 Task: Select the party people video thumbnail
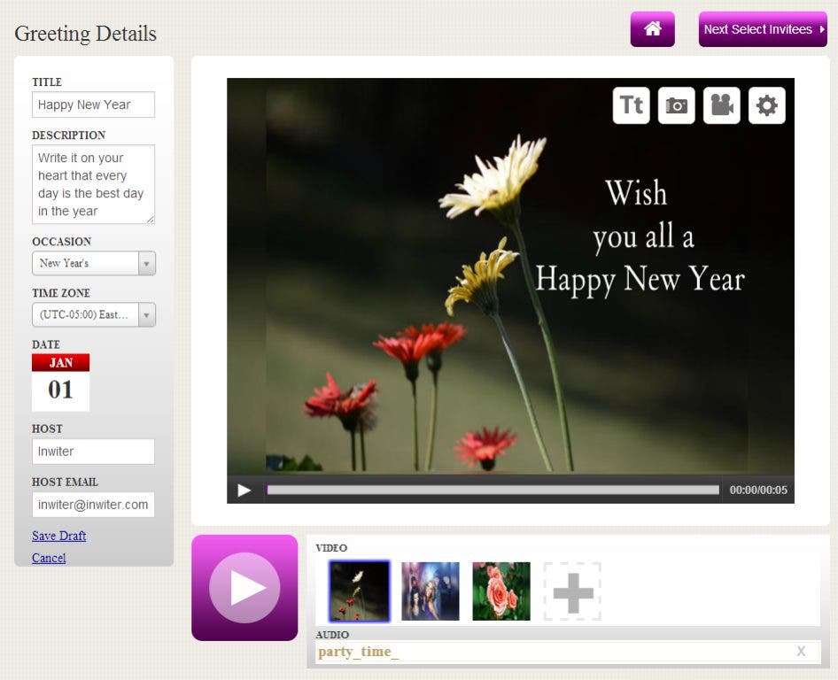pyautogui.click(x=431, y=591)
